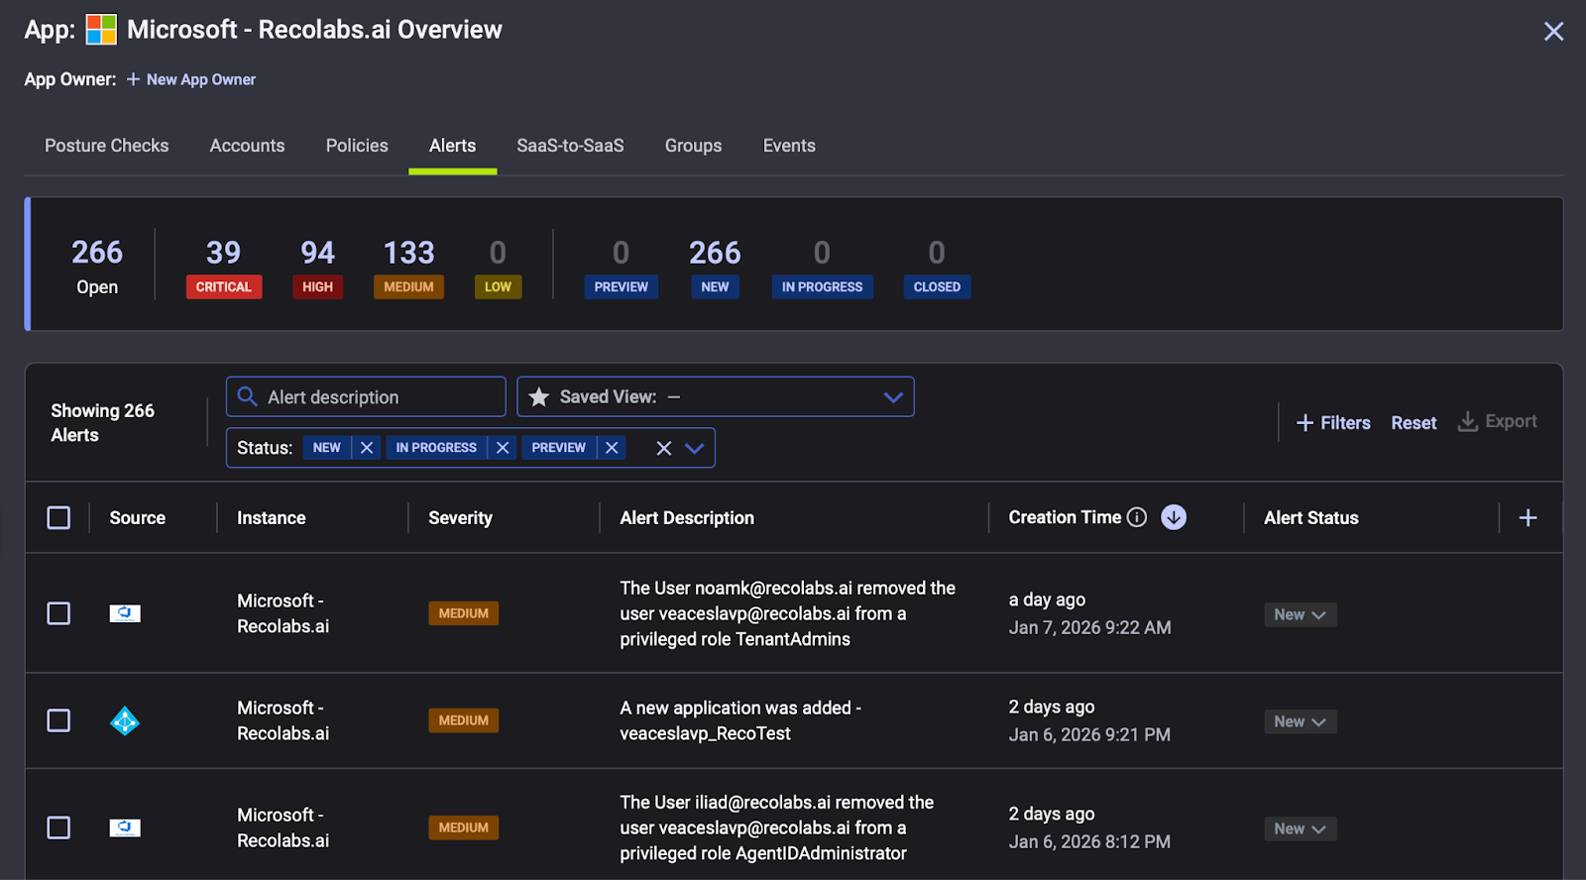1586x880 pixels.
Task: Click the star icon in Saved View
Action: (x=539, y=396)
